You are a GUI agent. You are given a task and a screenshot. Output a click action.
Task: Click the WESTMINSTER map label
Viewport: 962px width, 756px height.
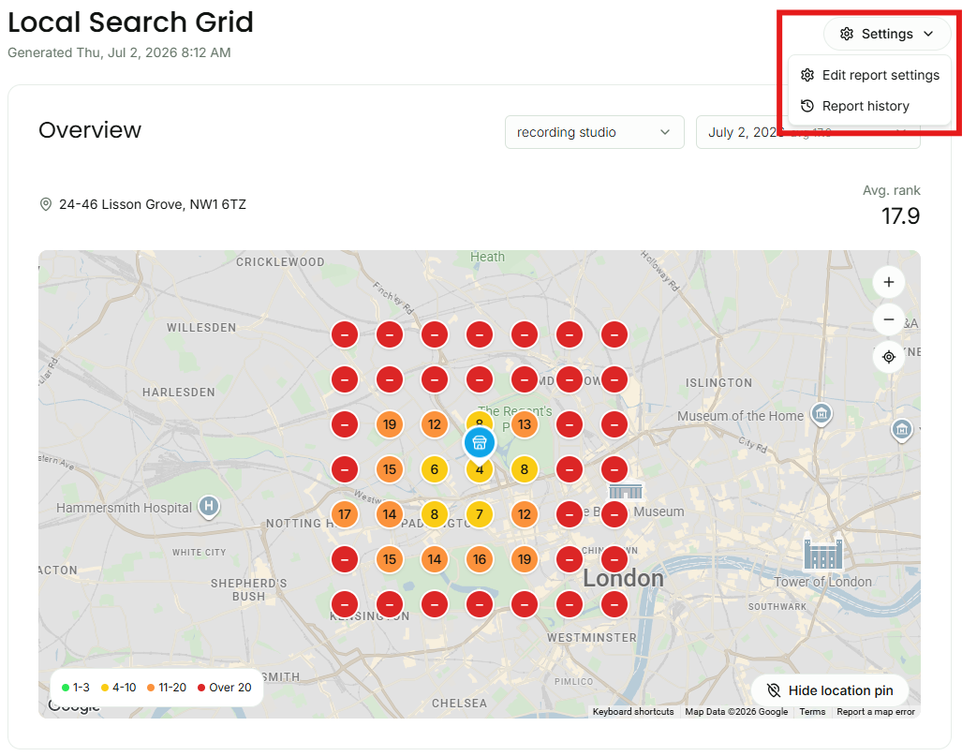tap(591, 638)
